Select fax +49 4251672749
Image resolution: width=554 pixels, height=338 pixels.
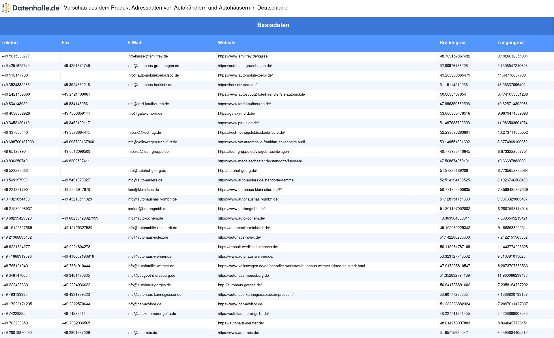click(76, 66)
